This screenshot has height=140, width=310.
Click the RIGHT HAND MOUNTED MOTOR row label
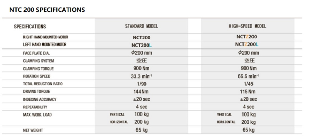pos(45,37)
